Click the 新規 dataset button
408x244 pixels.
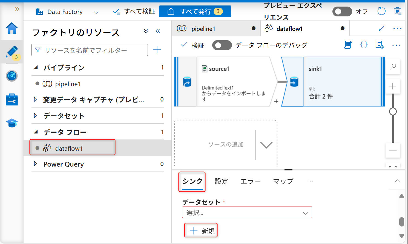point(201,231)
